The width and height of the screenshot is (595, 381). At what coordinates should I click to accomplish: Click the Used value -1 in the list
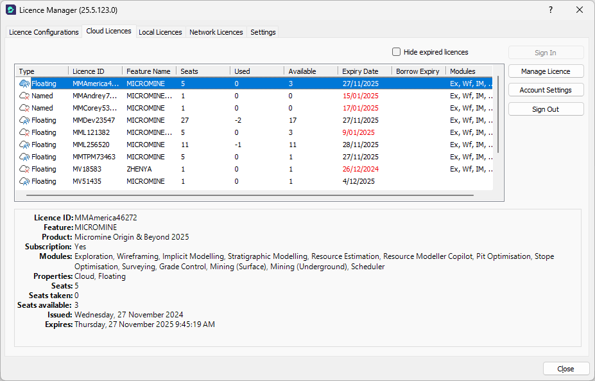[238, 145]
